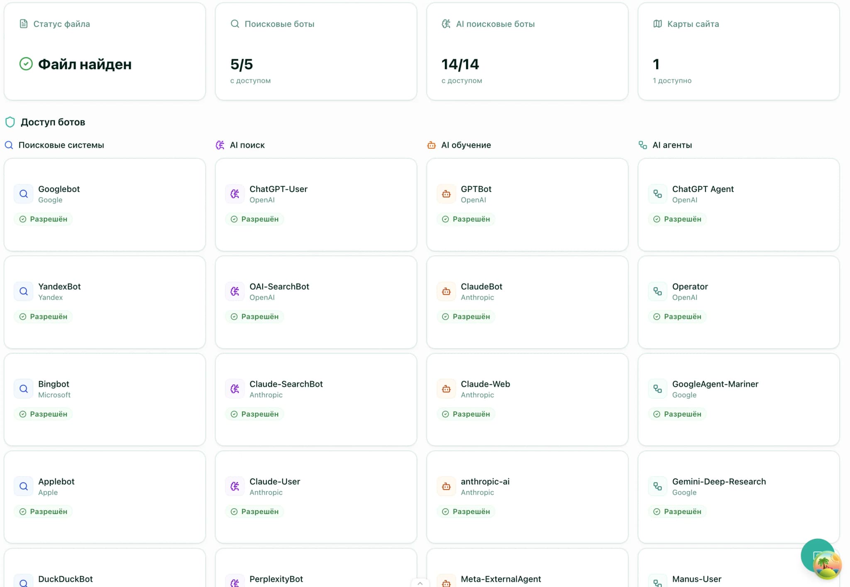
Task: Click the GPTBot robot icon
Action: click(x=446, y=194)
